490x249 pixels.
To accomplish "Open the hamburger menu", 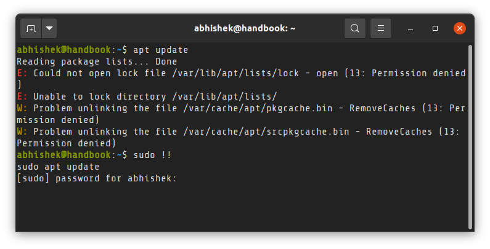I will point(381,28).
